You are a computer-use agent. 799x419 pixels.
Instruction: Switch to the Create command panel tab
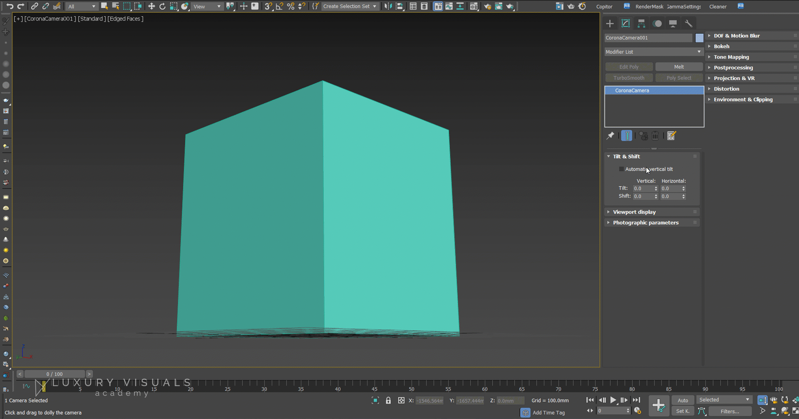[x=610, y=24]
